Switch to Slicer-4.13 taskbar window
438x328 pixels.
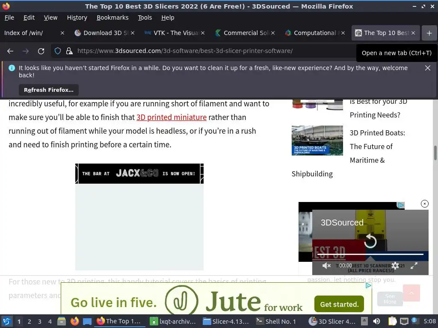226,321
